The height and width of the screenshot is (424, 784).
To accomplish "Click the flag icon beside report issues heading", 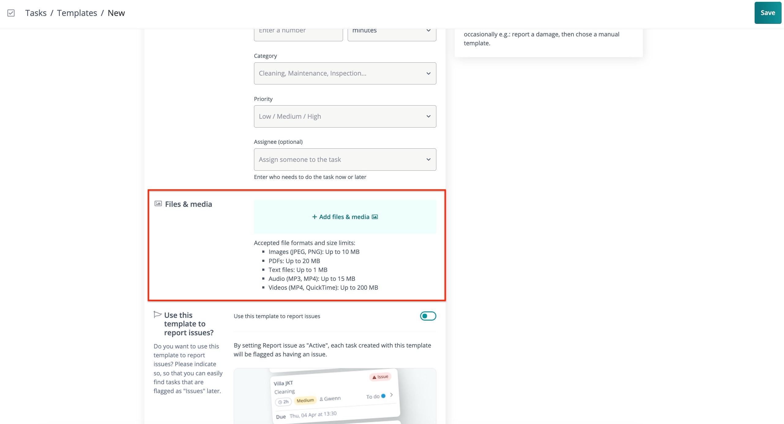I will pyautogui.click(x=157, y=314).
